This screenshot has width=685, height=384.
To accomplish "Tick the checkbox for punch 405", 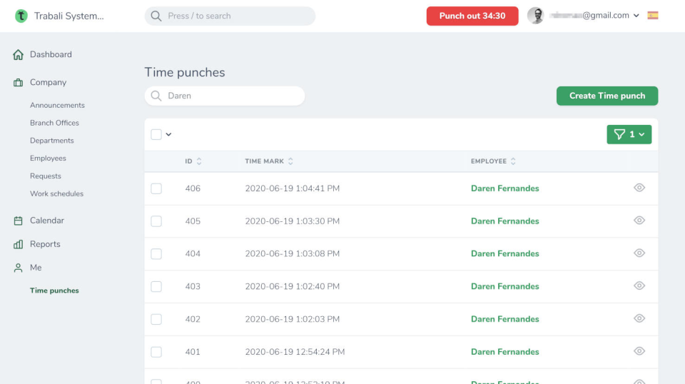I will (156, 221).
